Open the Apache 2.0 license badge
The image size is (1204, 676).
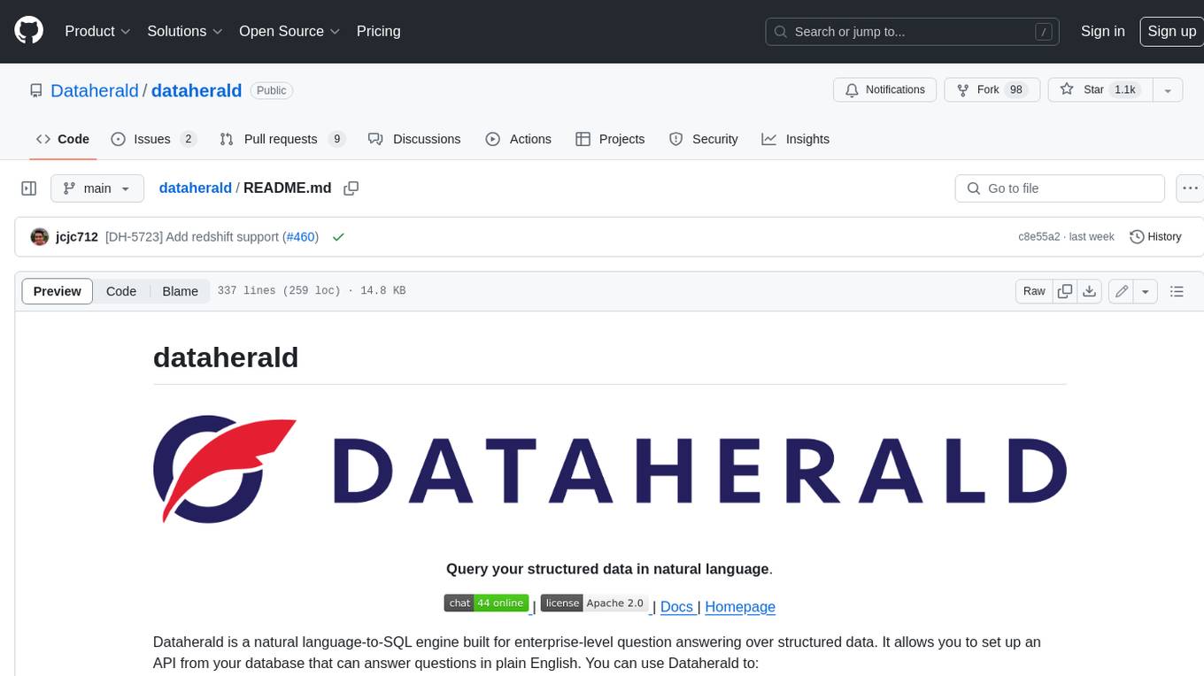(595, 603)
